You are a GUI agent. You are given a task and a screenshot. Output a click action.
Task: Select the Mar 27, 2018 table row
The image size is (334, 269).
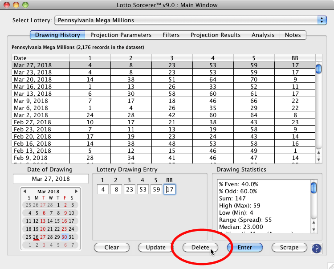click(x=163, y=65)
